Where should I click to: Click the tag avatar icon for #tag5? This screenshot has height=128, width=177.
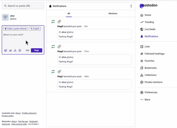click(x=59, y=21)
